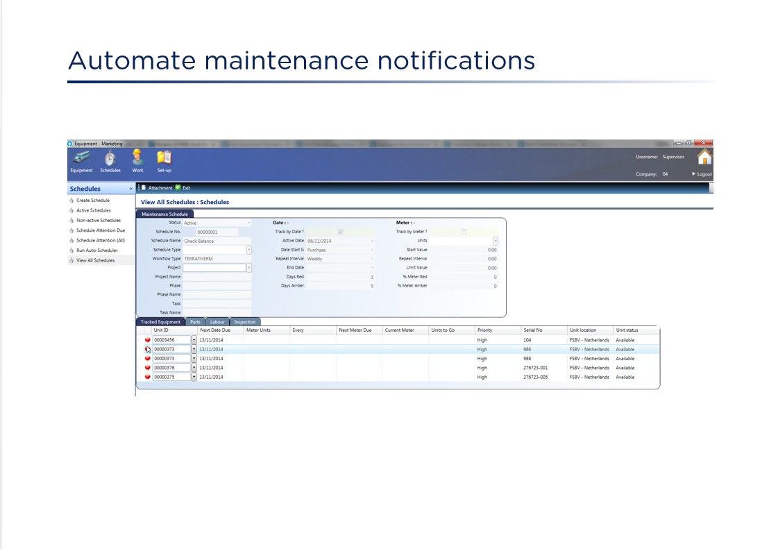Switch to the Inspection tab
The height and width of the screenshot is (549, 778).
pos(245,322)
